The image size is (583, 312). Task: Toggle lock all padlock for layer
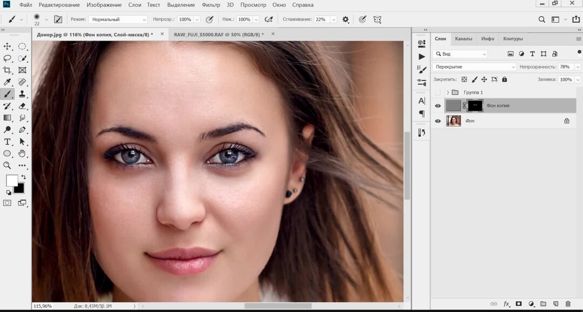pyautogui.click(x=505, y=79)
